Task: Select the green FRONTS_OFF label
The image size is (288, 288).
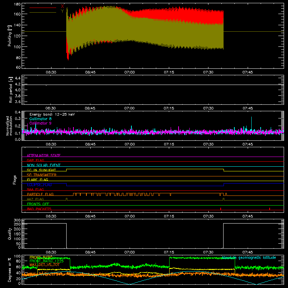Action: tap(38, 204)
